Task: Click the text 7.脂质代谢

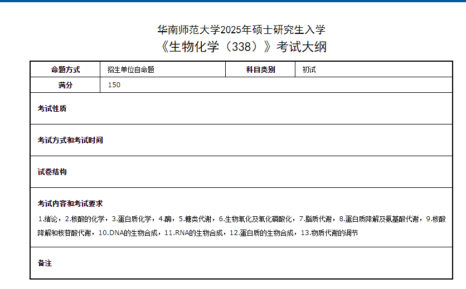Action: (315, 219)
